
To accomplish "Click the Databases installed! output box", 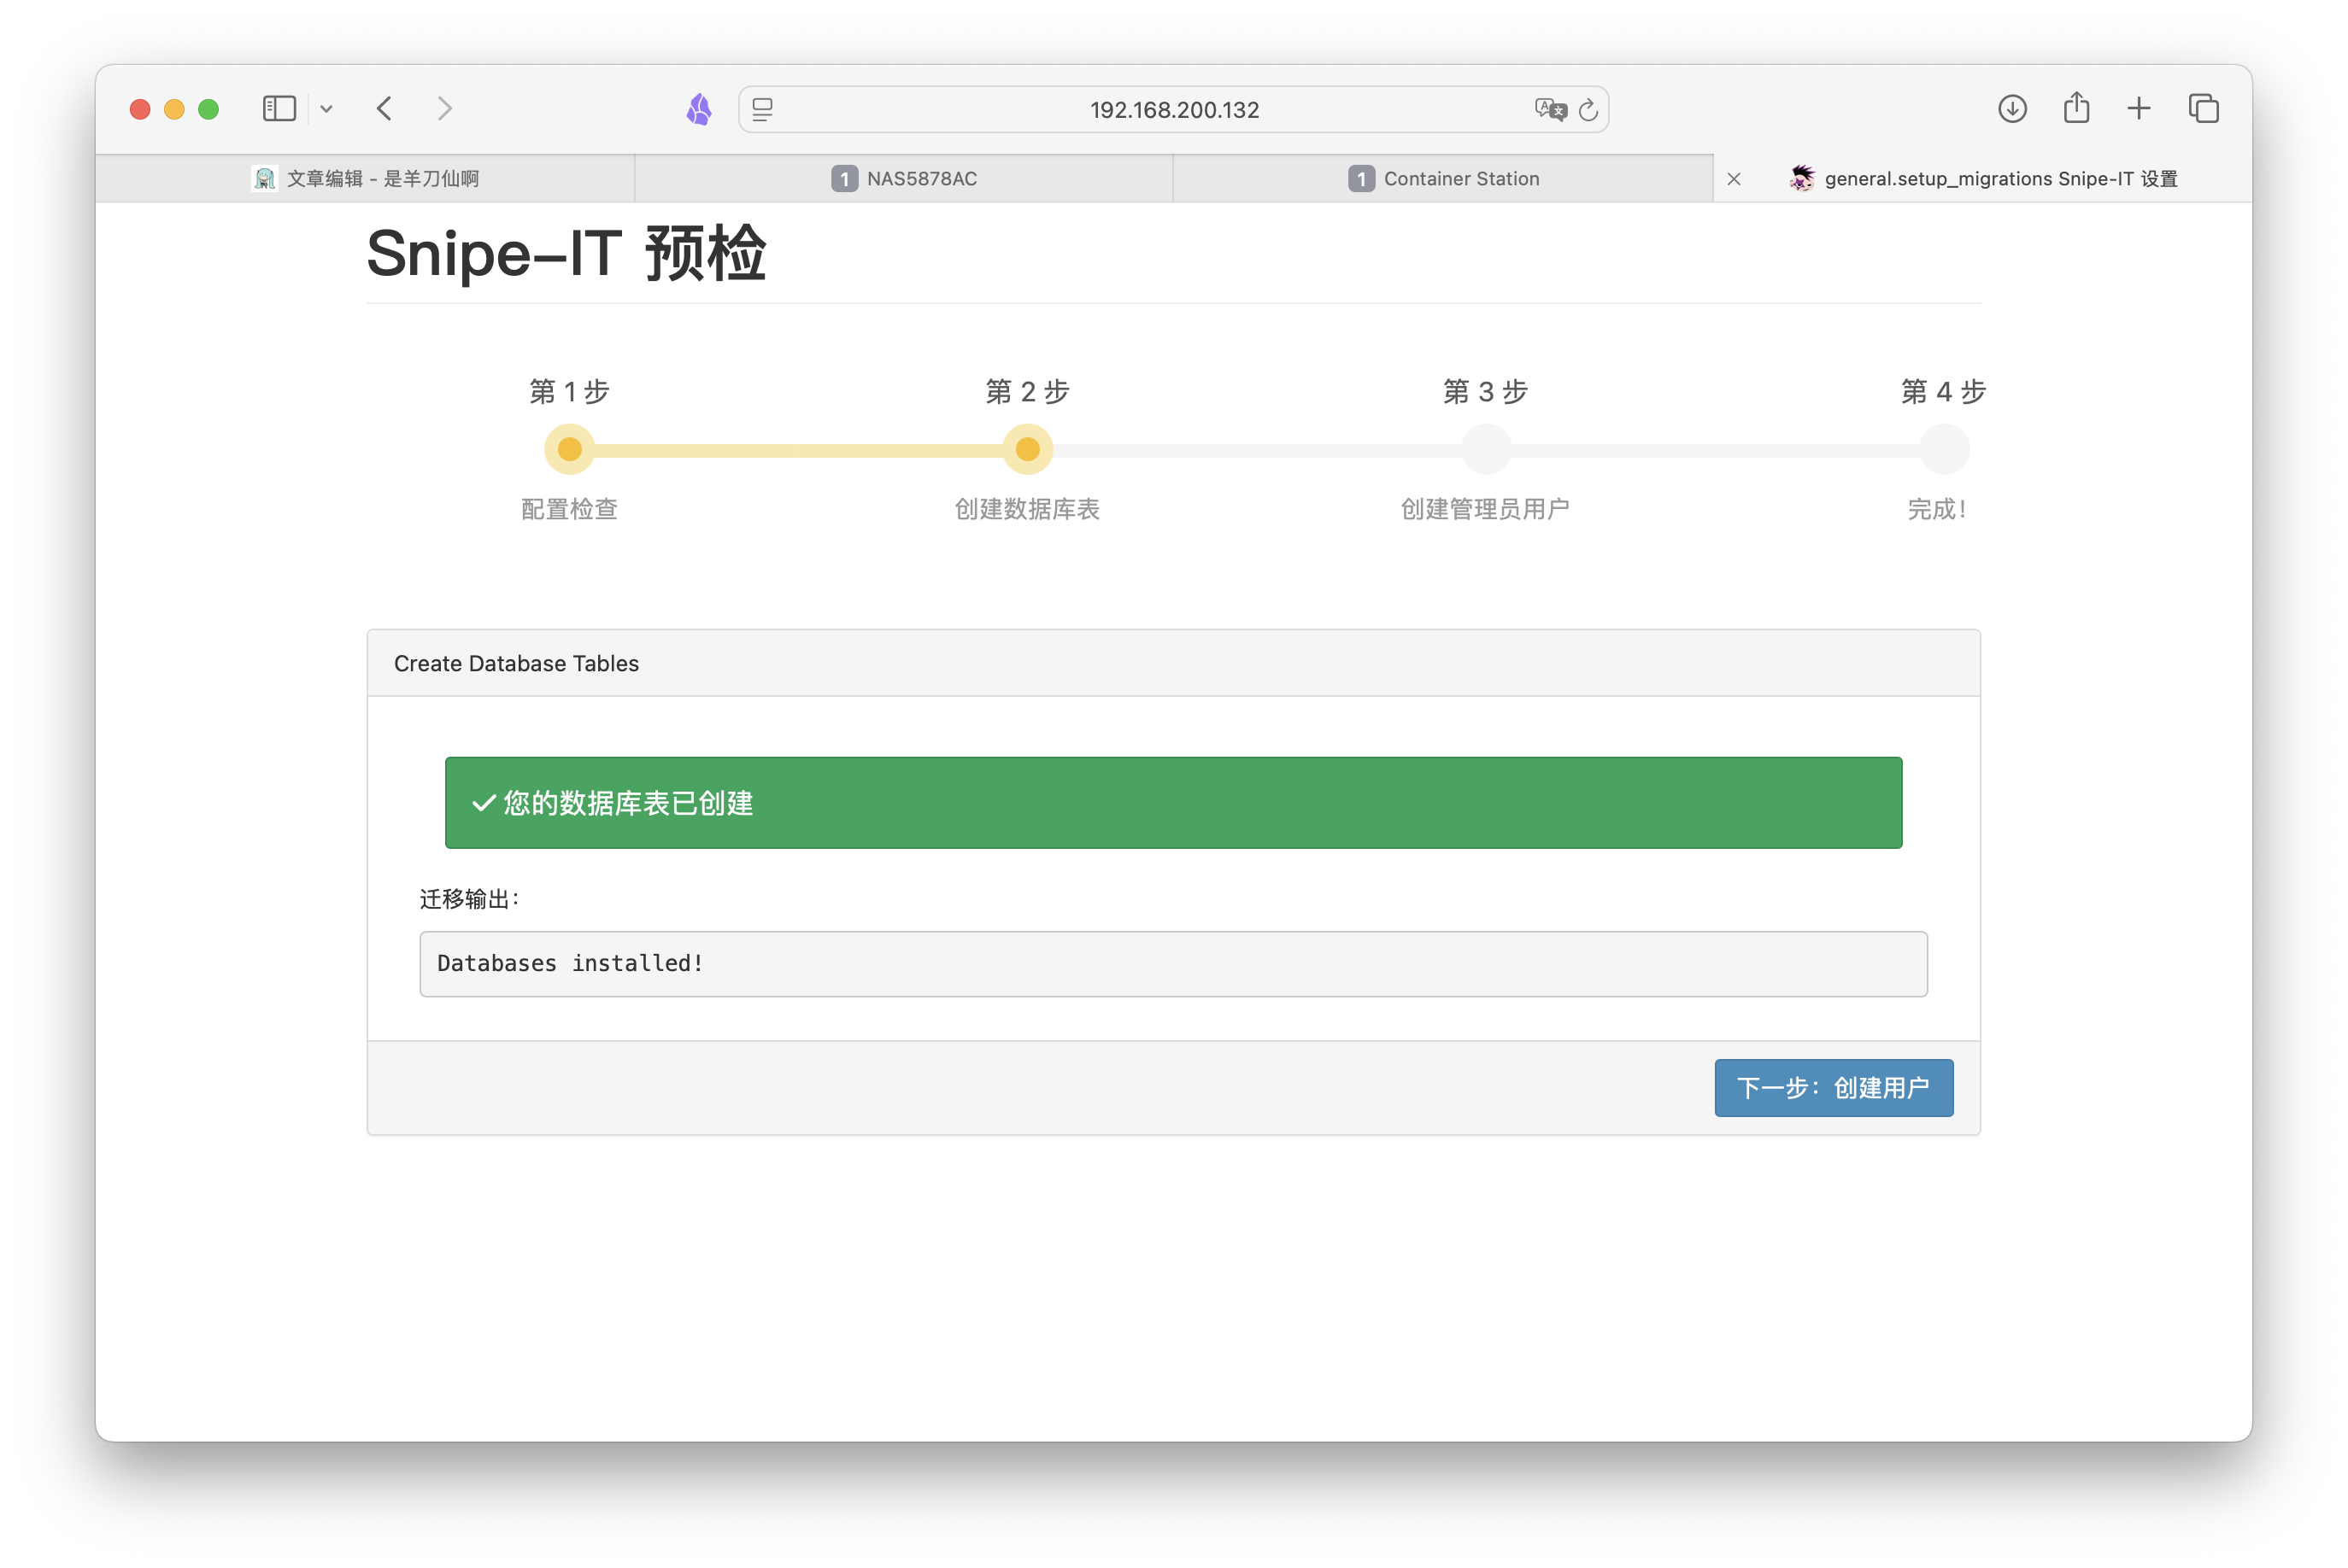I will (1172, 963).
